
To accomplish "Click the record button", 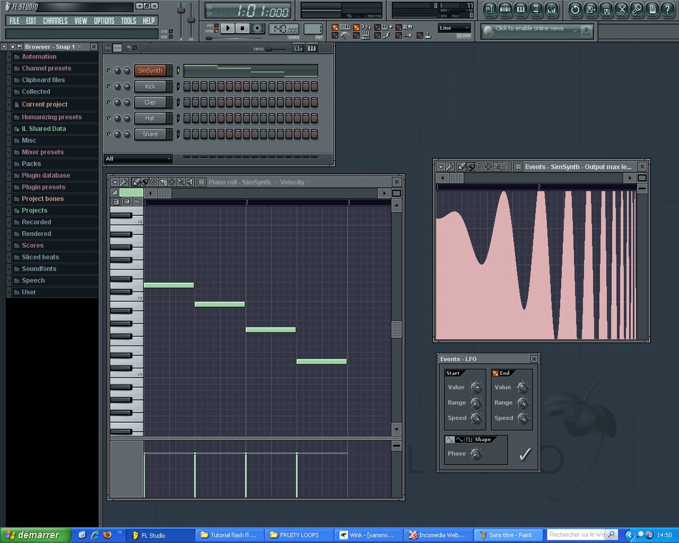I will 257,28.
